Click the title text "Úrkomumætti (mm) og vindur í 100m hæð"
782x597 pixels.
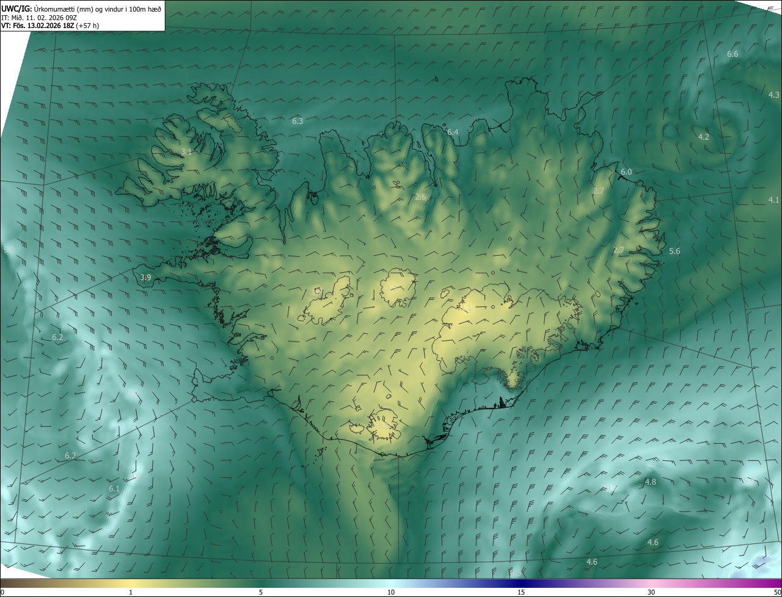[x=97, y=9]
